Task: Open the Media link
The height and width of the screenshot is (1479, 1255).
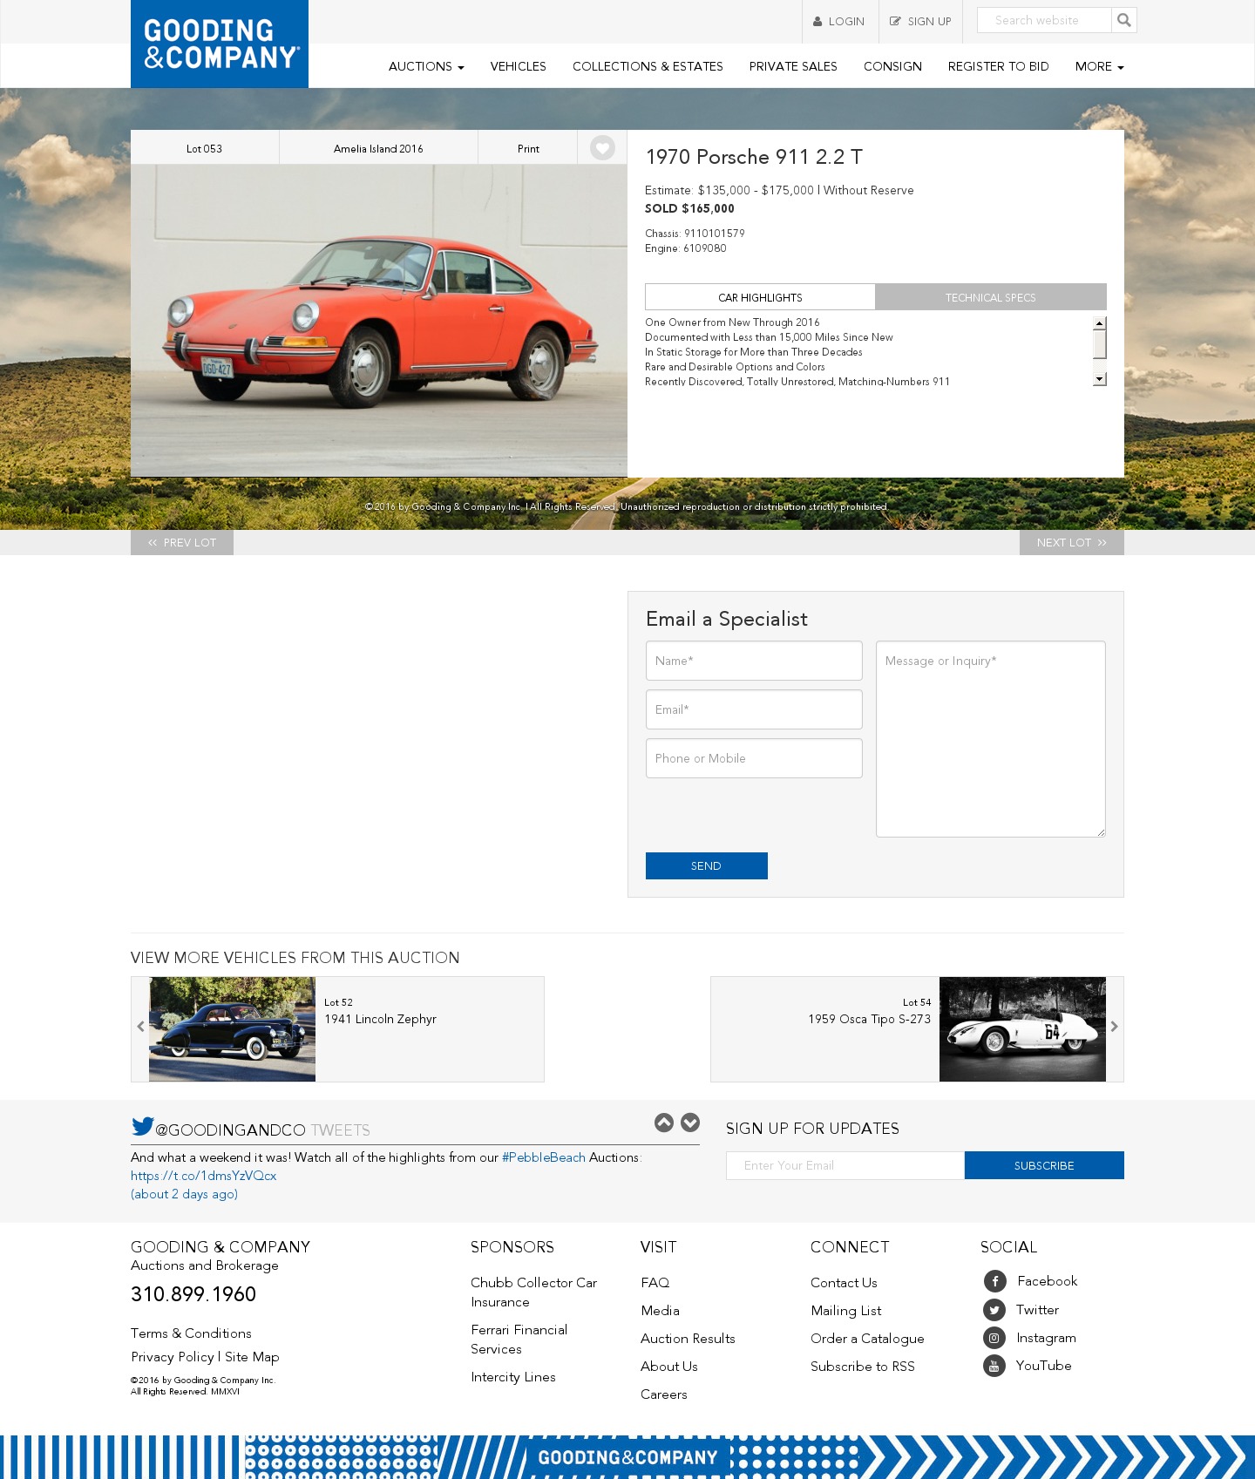Action: [x=660, y=1311]
